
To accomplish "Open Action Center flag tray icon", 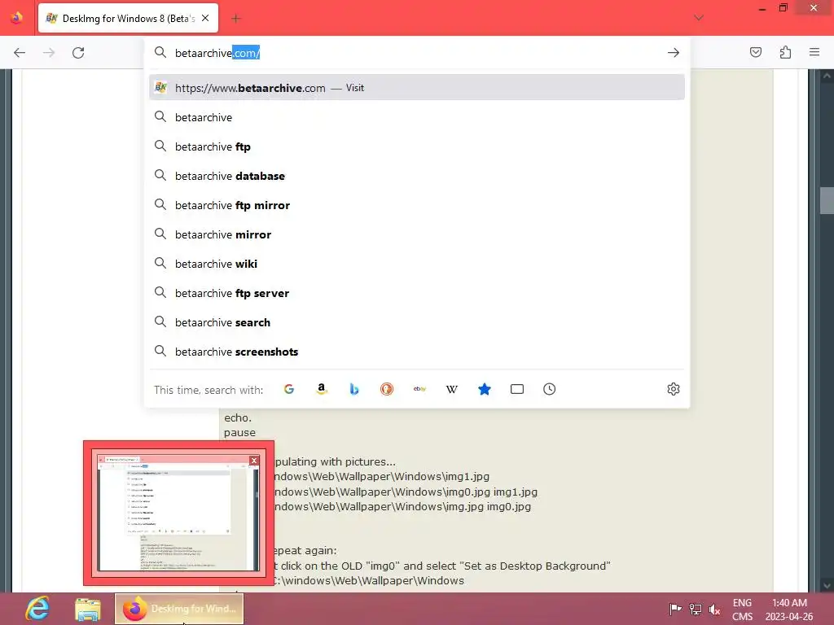I will [x=675, y=609].
